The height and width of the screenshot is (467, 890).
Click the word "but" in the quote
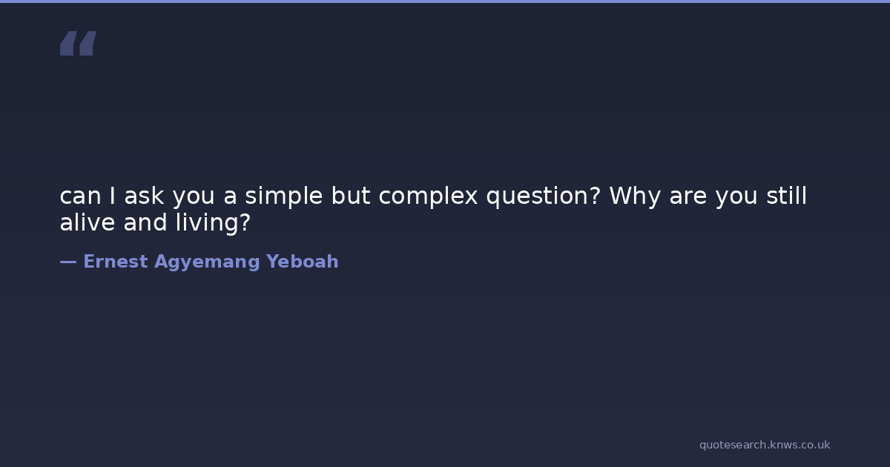(x=350, y=196)
